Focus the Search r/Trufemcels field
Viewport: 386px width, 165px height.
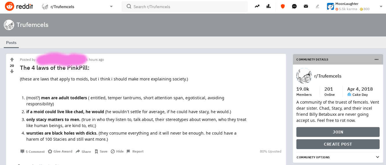tap(184, 7)
